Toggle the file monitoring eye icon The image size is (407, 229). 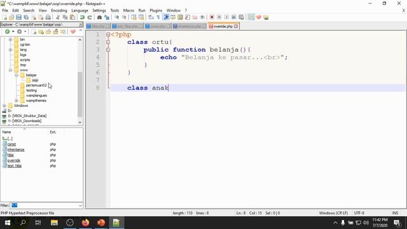pyautogui.click(x=202, y=17)
